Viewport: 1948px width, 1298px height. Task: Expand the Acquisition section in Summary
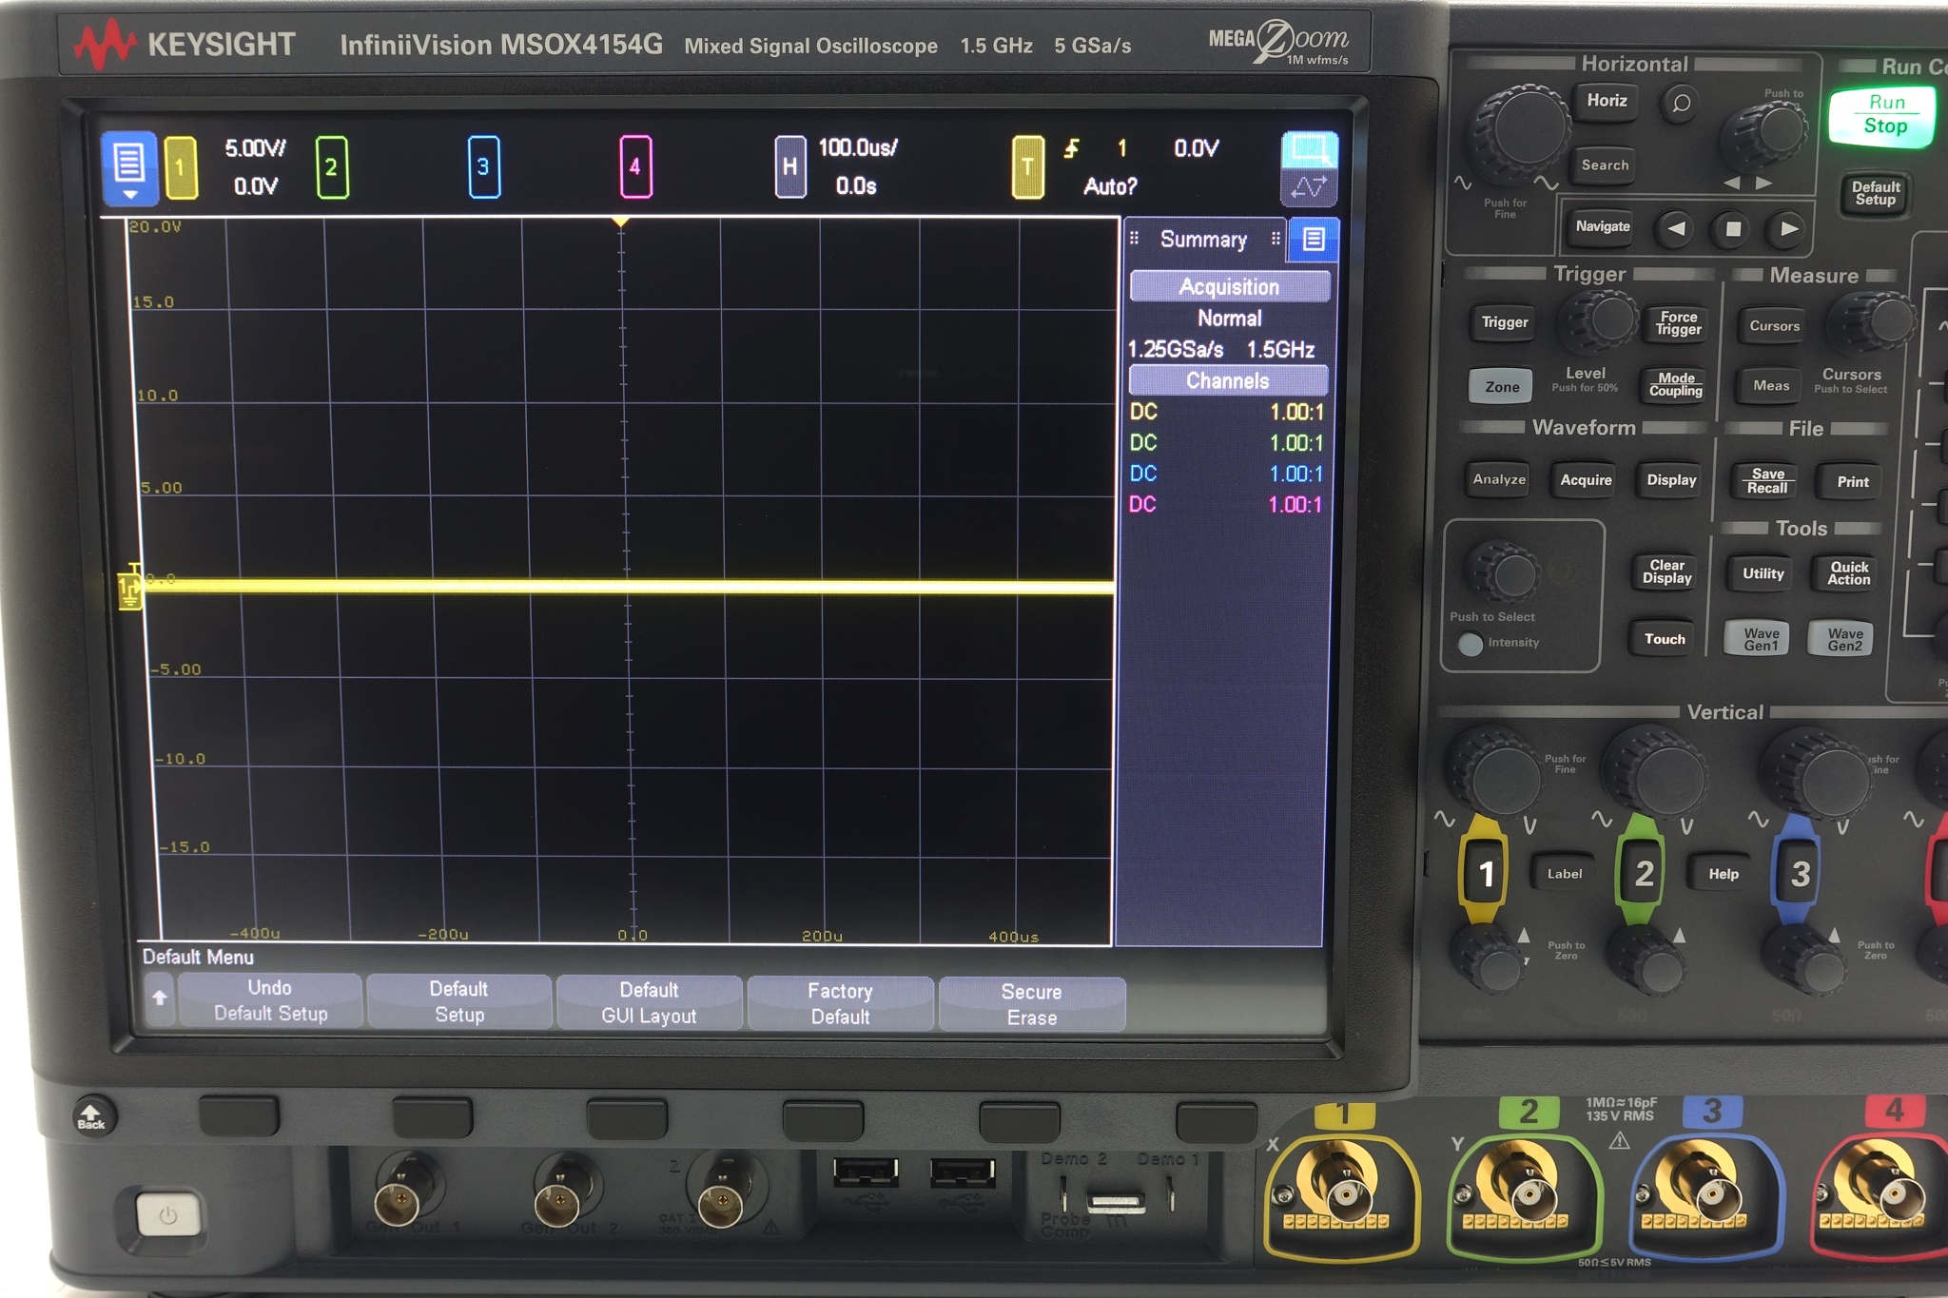1230,286
